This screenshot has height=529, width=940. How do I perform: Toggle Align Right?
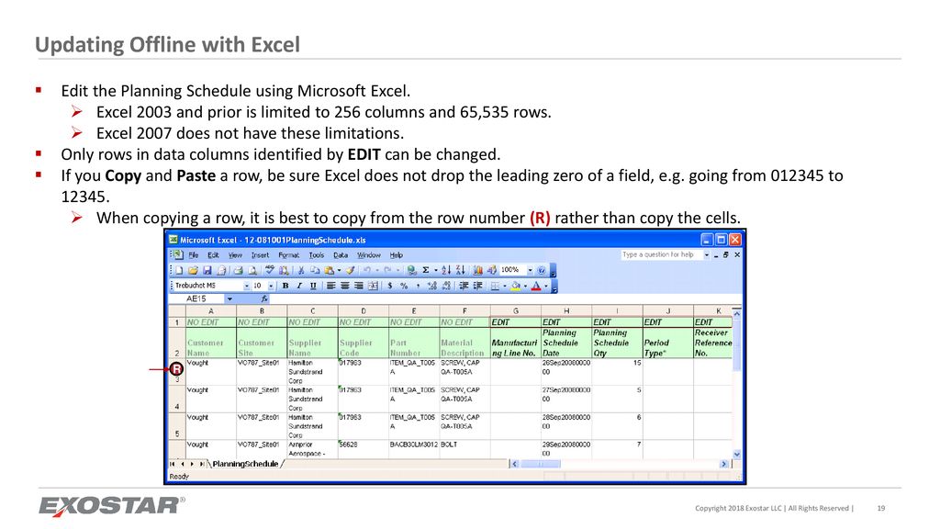pos(359,286)
